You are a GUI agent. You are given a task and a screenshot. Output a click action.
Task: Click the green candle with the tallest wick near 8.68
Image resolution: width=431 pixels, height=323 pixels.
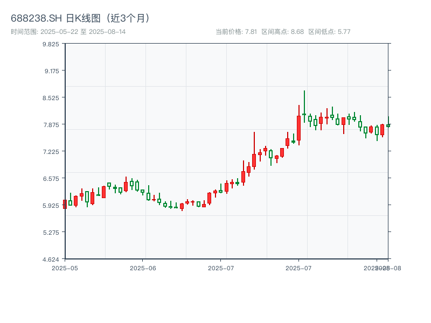[304, 114]
